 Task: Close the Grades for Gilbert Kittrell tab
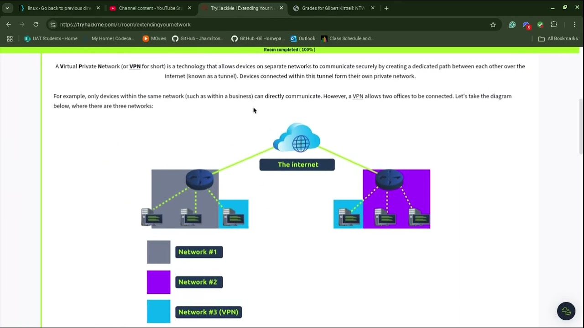(x=373, y=8)
